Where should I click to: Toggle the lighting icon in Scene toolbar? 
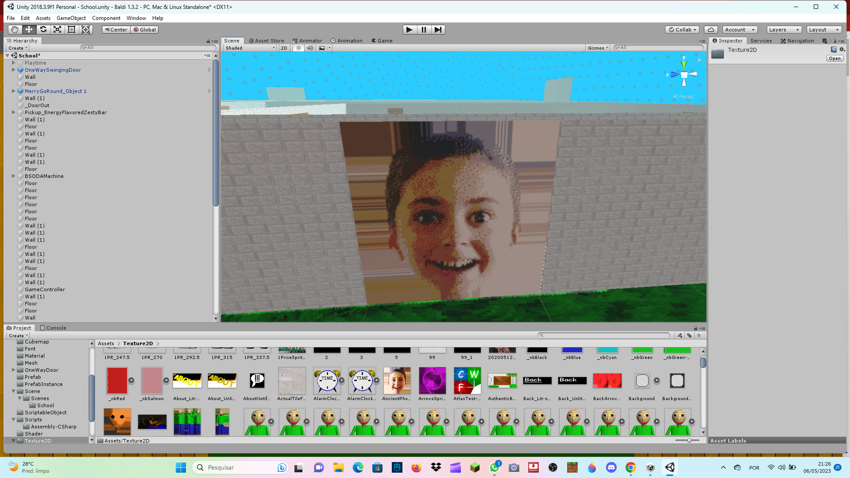[x=298, y=47]
